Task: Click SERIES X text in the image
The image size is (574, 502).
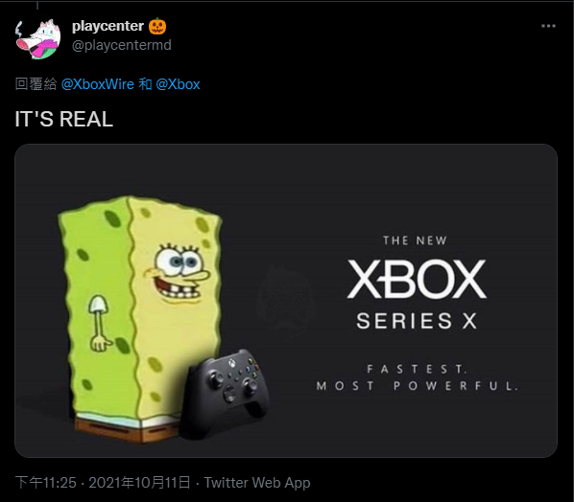Action: click(x=417, y=320)
